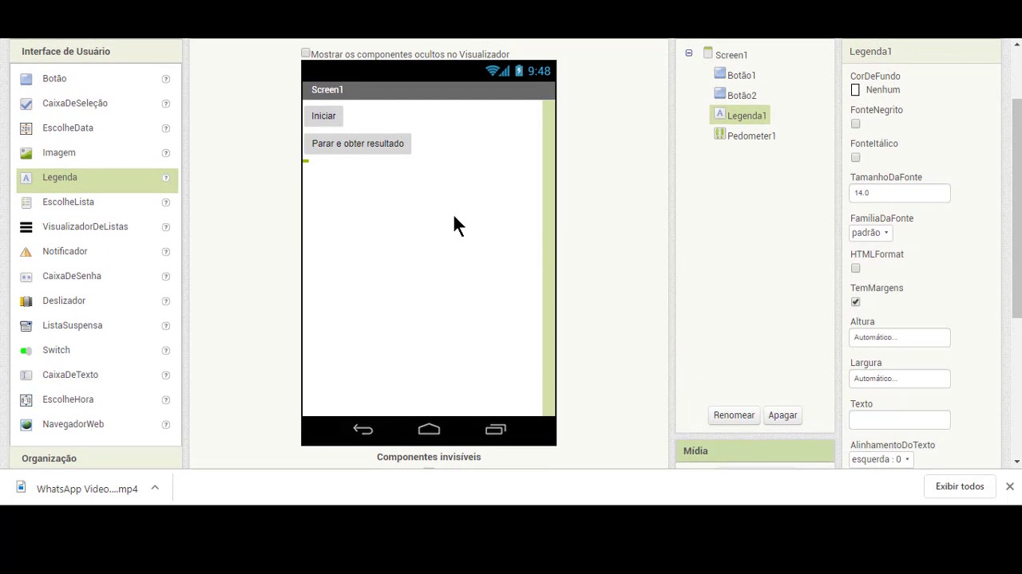Viewport: 1022px width, 574px height.
Task: Enable the HTMLFormat checkbox
Action: click(x=856, y=269)
